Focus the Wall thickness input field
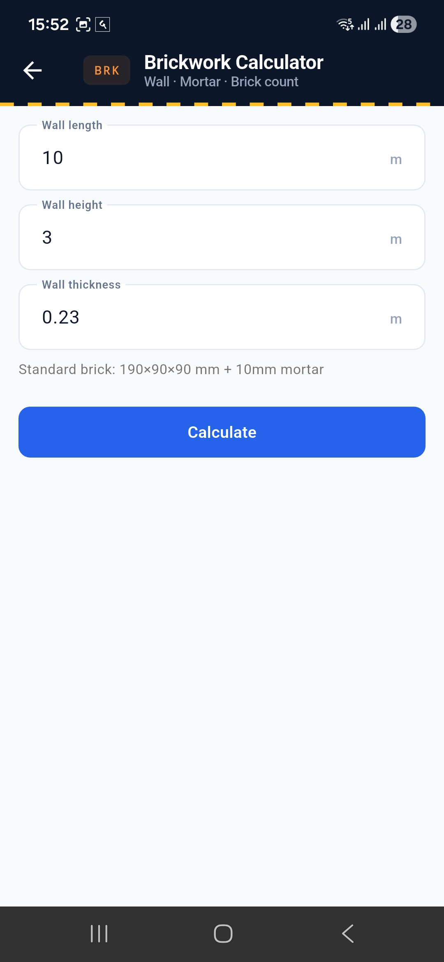444x962 pixels. point(222,317)
